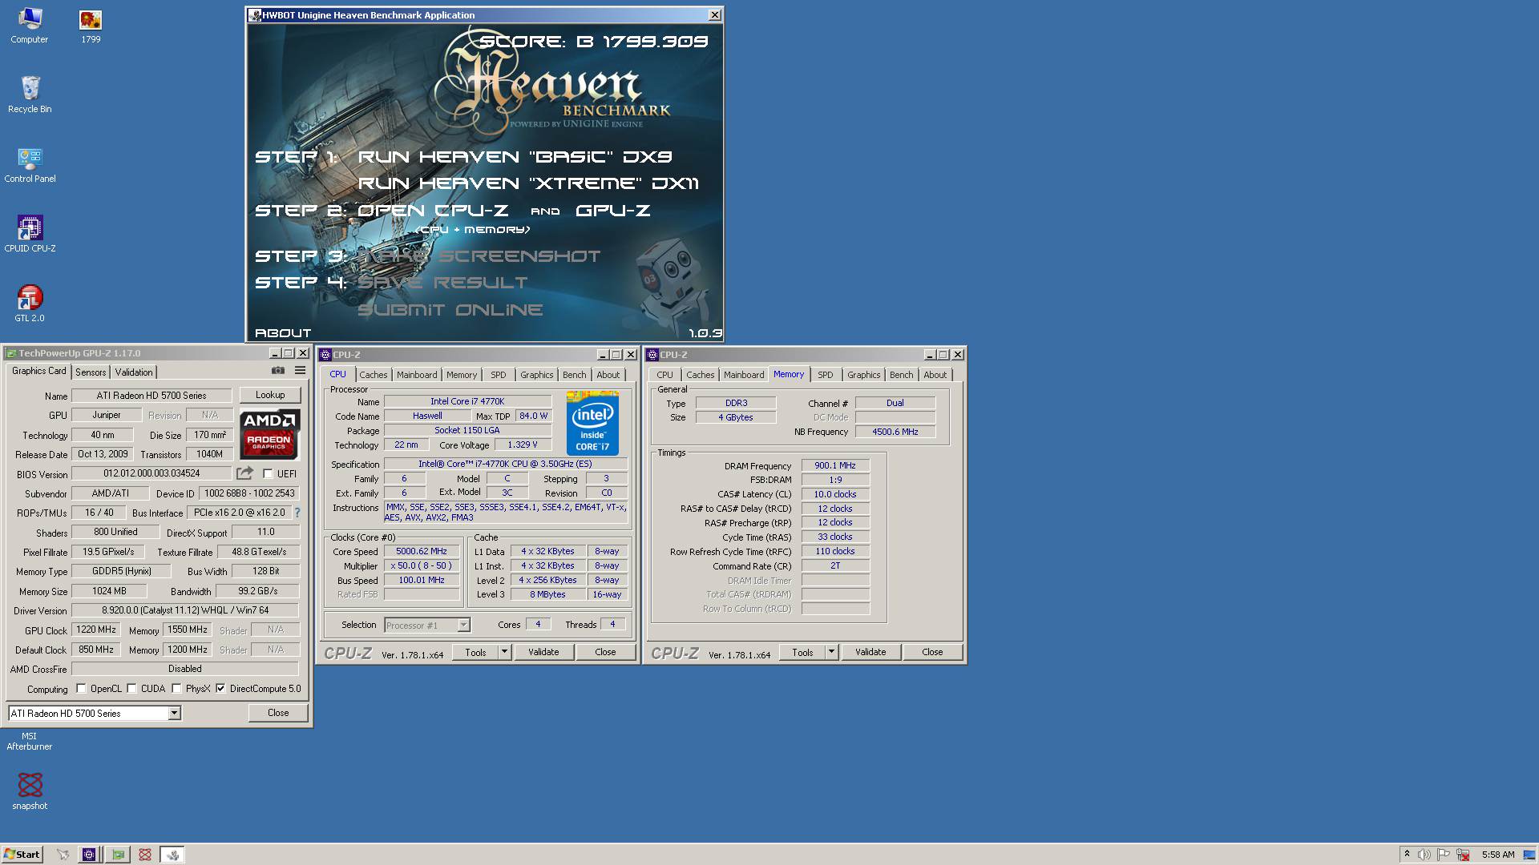1539x865 pixels.
Task: Toggle the OpenCL computing checkbox
Action: tap(81, 688)
